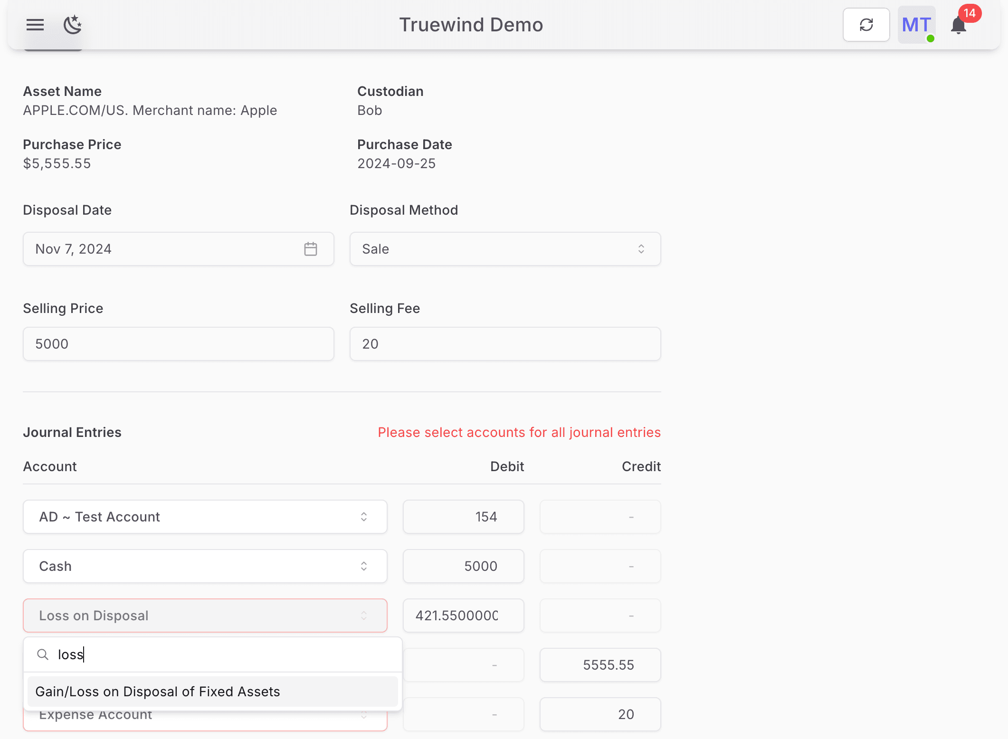Toggle dark mode moon icon

(73, 25)
